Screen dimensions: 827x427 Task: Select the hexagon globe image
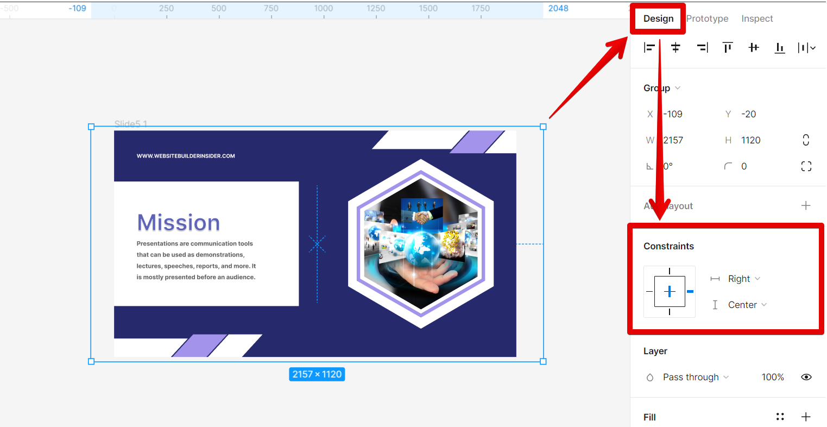tap(421, 244)
